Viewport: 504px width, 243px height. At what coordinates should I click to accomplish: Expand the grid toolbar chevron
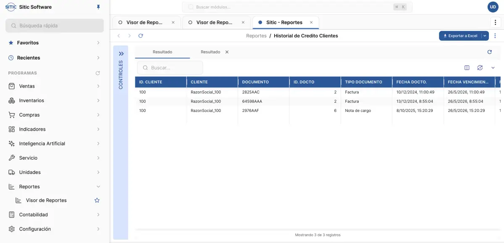point(493,68)
